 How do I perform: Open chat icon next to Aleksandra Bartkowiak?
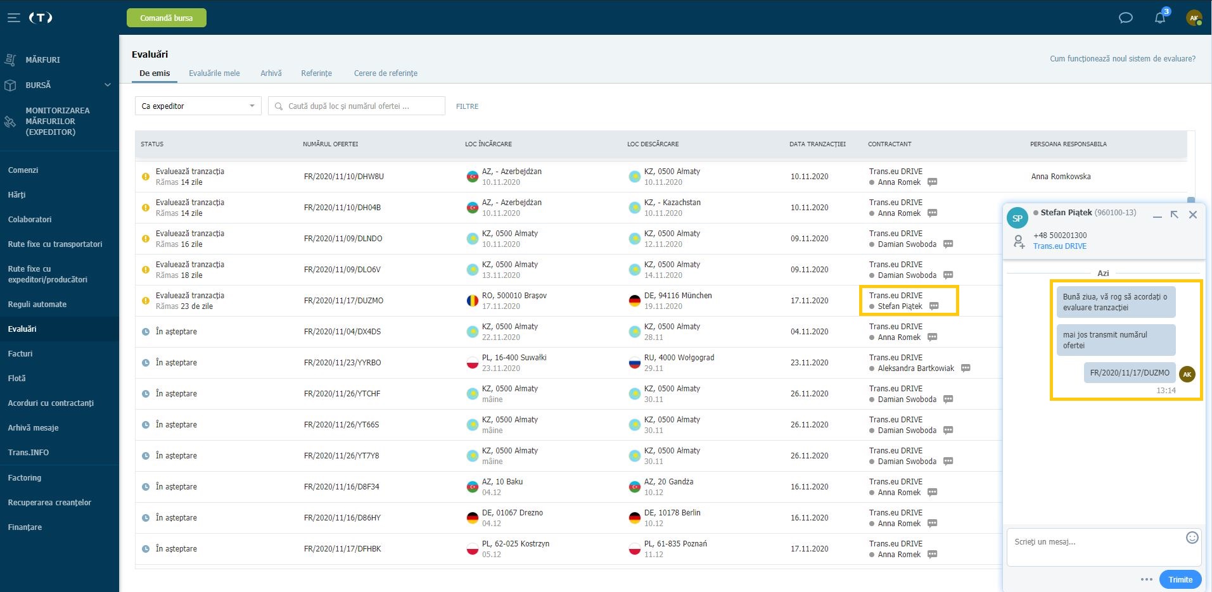966,368
